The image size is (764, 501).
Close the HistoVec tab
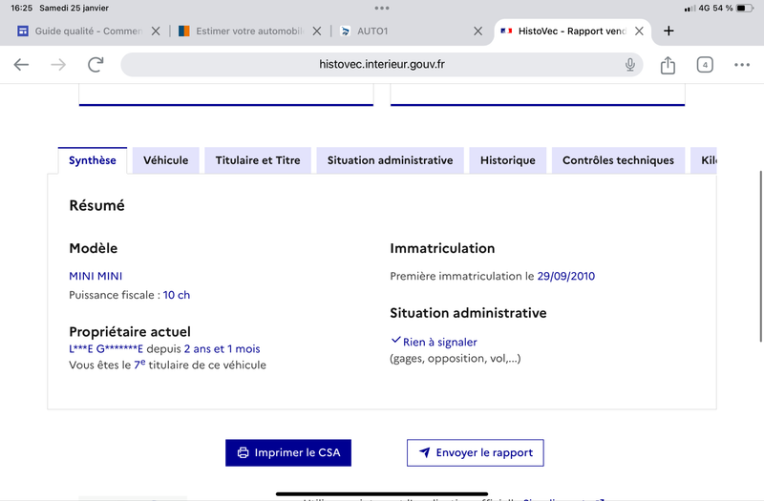639,31
